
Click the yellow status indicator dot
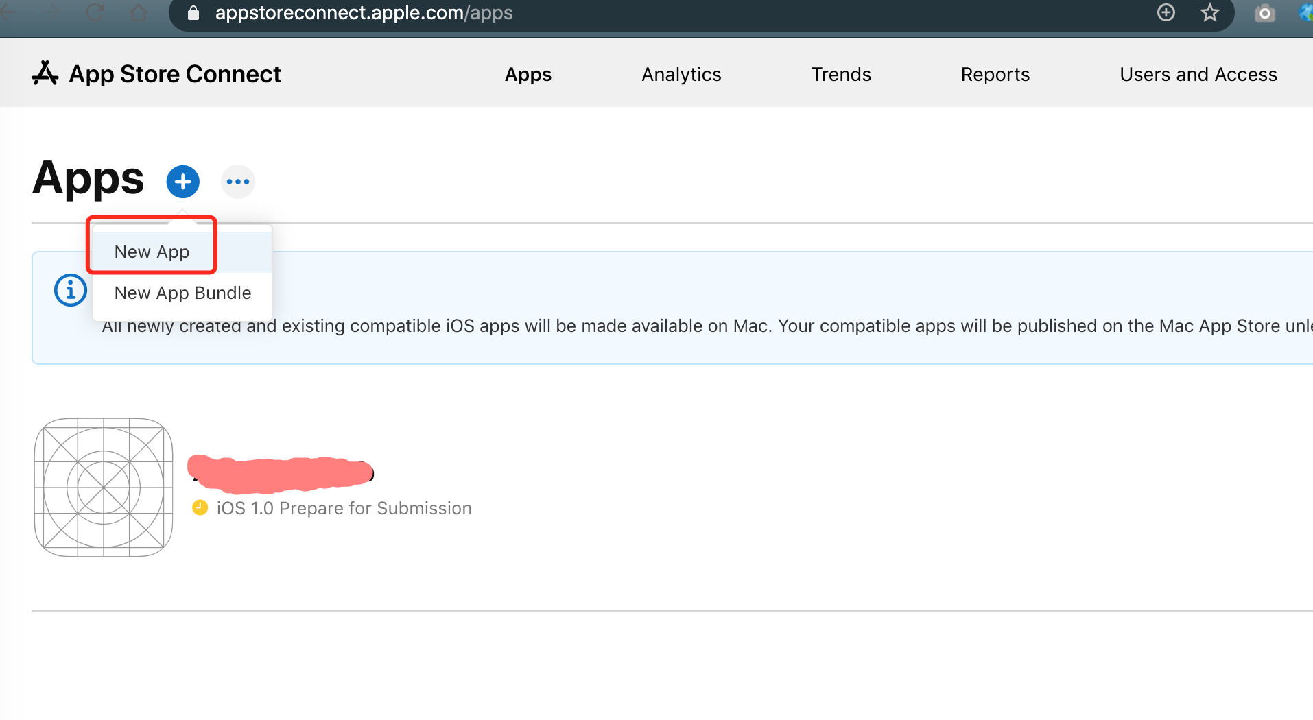200,507
